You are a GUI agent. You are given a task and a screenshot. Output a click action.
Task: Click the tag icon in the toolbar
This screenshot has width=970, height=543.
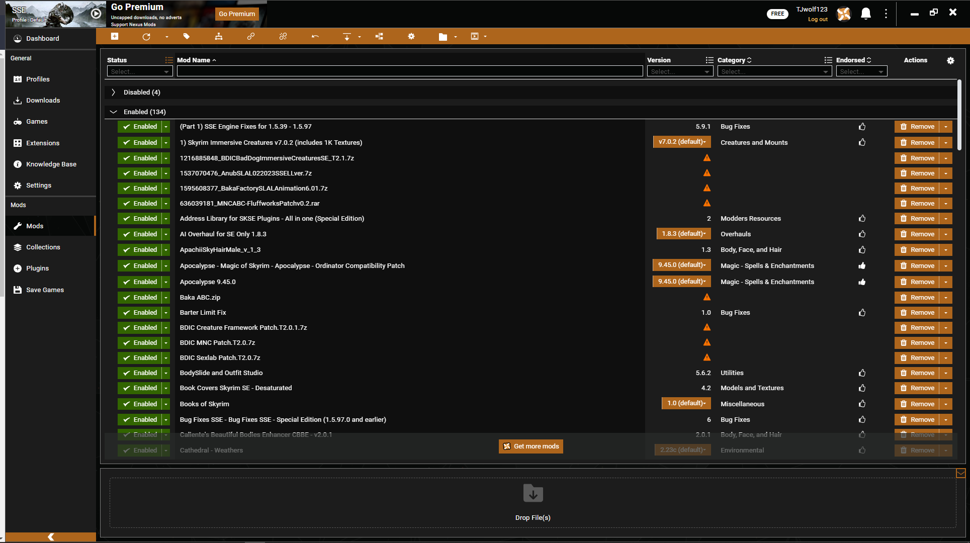pos(187,36)
